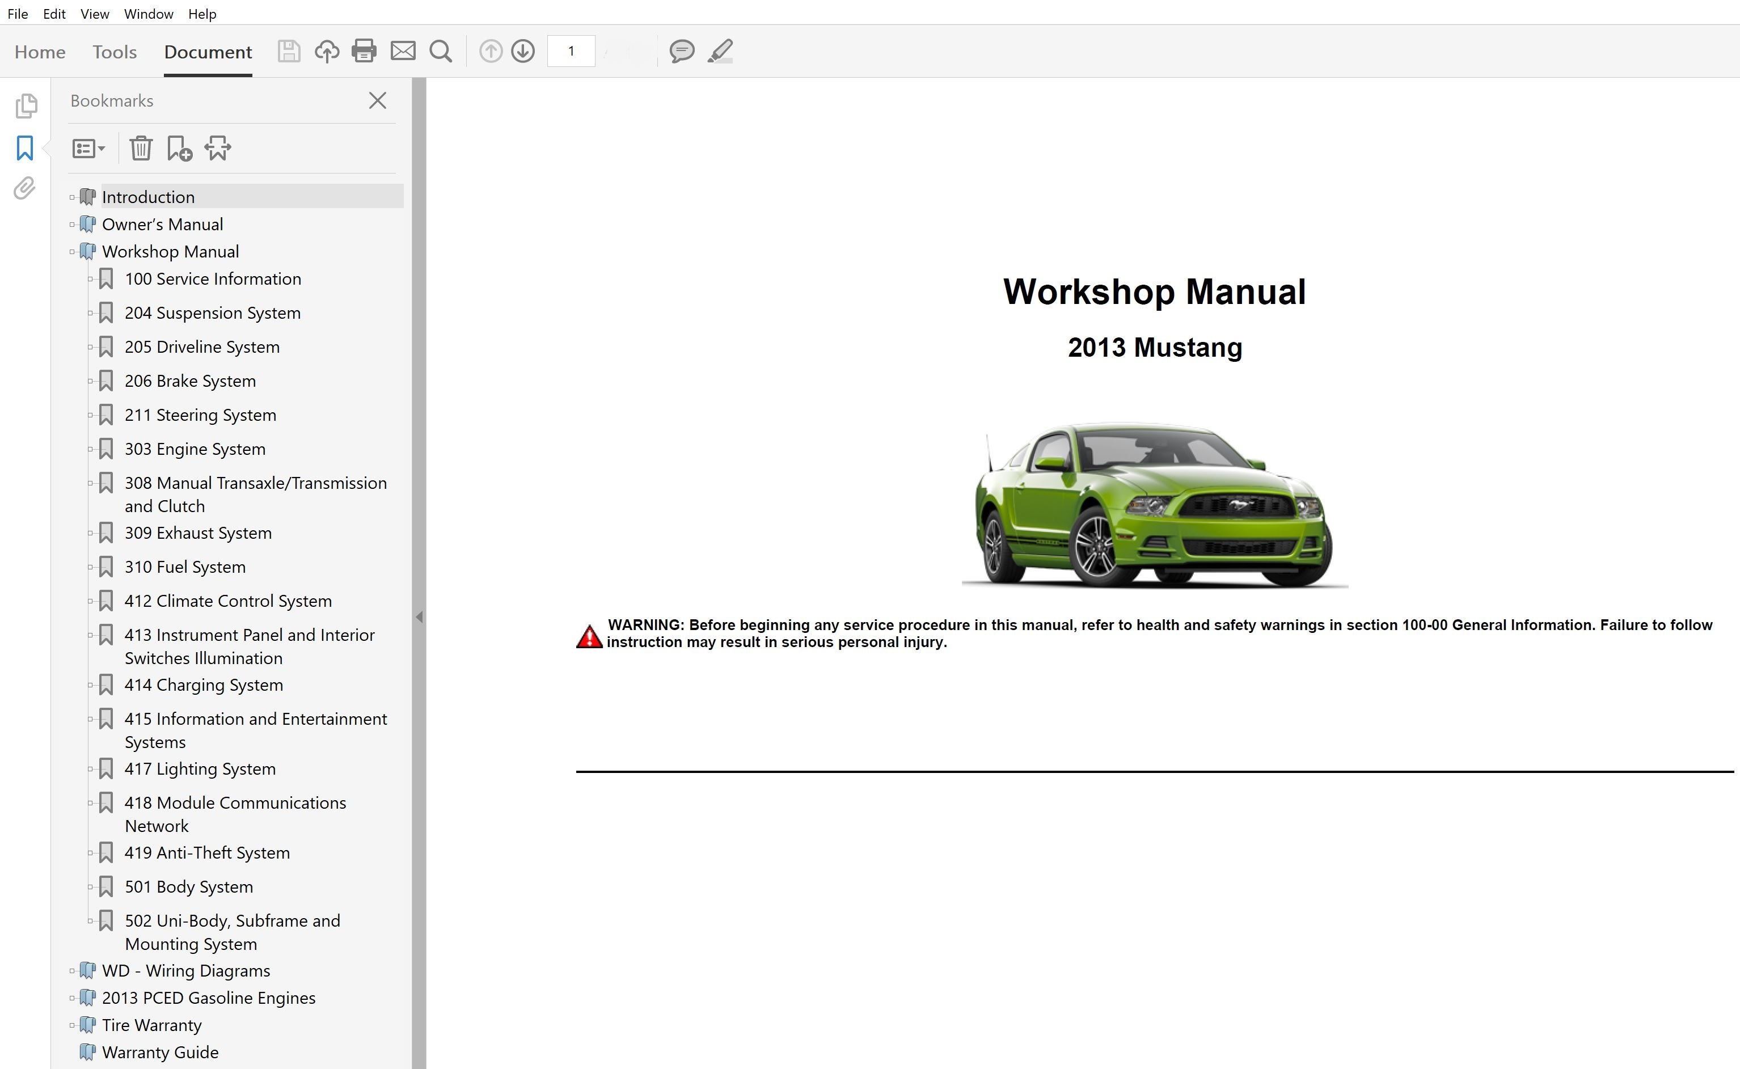The height and width of the screenshot is (1069, 1740).
Task: Click the search magnifier icon
Action: coord(441,51)
